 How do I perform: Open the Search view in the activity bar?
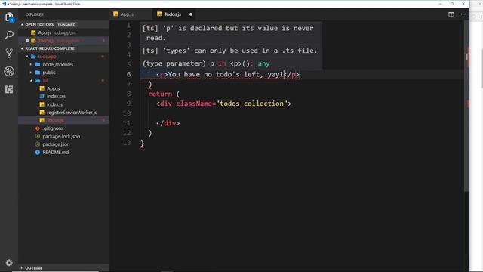point(9,35)
